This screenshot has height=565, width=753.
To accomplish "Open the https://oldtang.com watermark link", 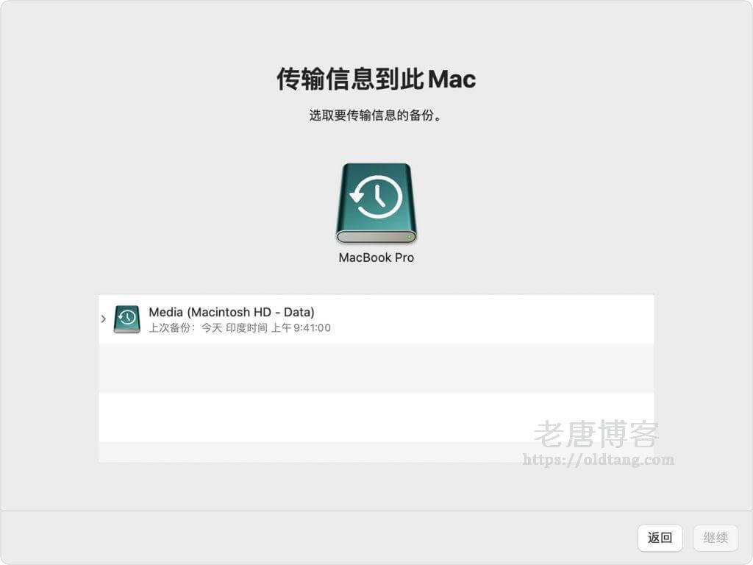I will [598, 460].
